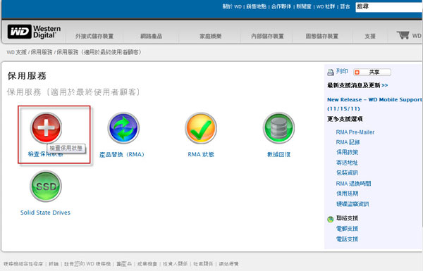Click the >> arrows after 最新支援消息及更新

[385, 85]
